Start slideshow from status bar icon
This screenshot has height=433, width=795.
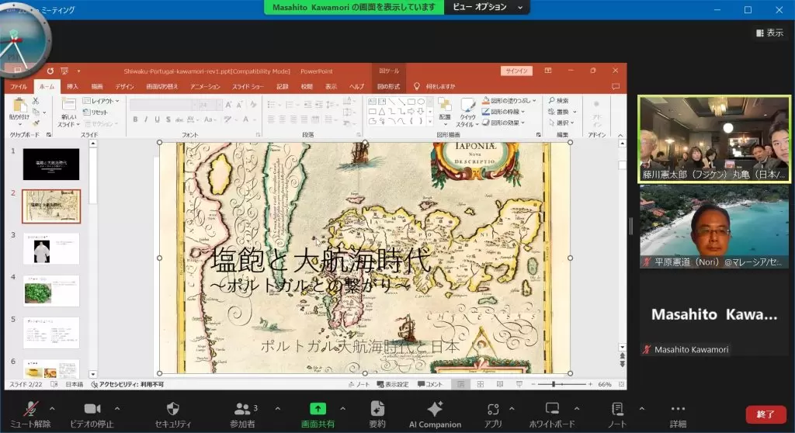tap(519, 384)
